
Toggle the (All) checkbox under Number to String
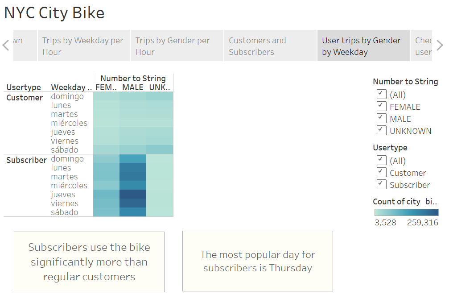coord(381,94)
